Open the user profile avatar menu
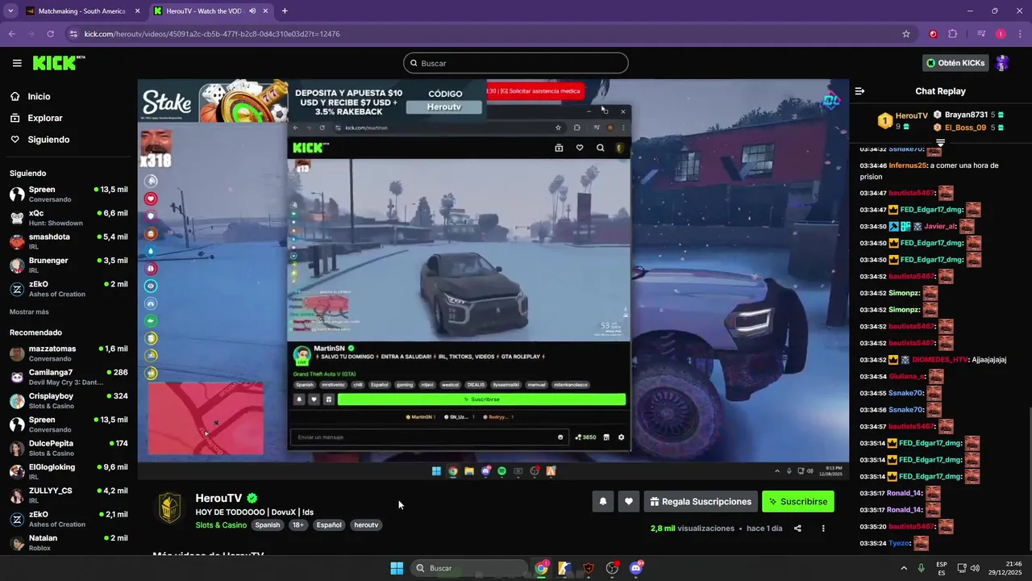Screen dimensions: 1032x581 pyautogui.click(x=1002, y=63)
